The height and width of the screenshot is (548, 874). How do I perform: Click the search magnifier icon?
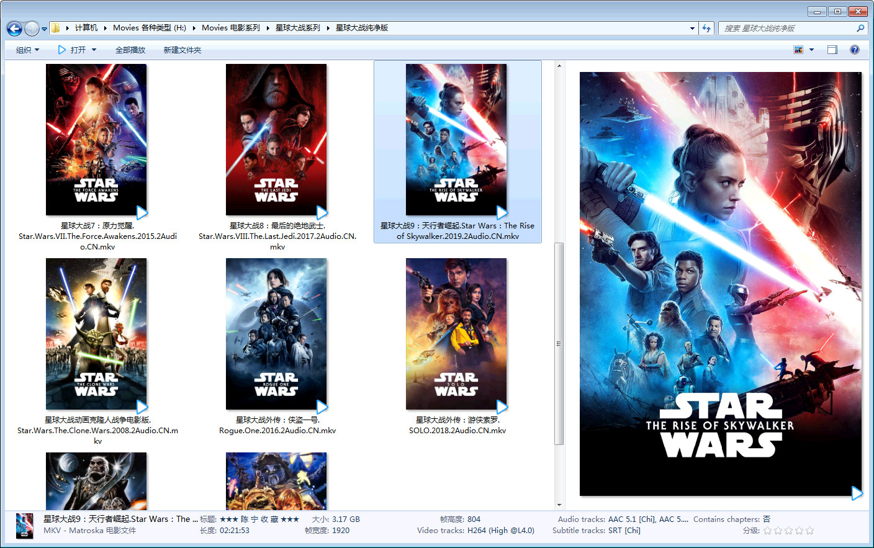point(860,28)
